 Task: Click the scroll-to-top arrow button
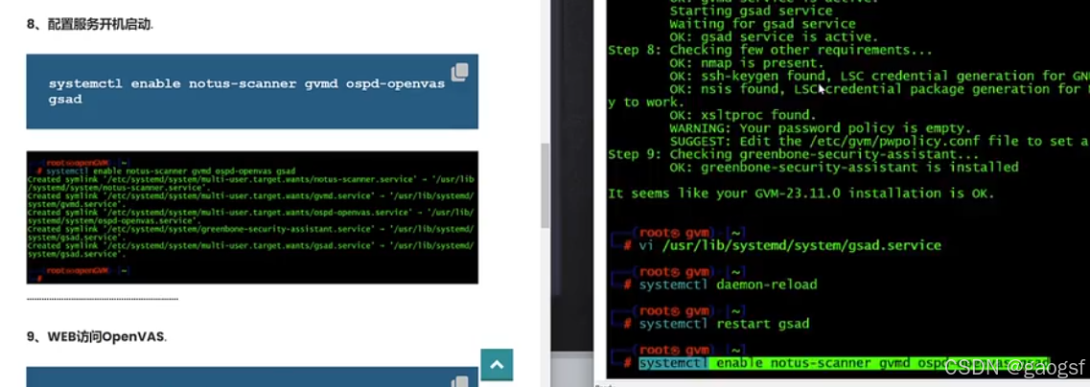(497, 365)
